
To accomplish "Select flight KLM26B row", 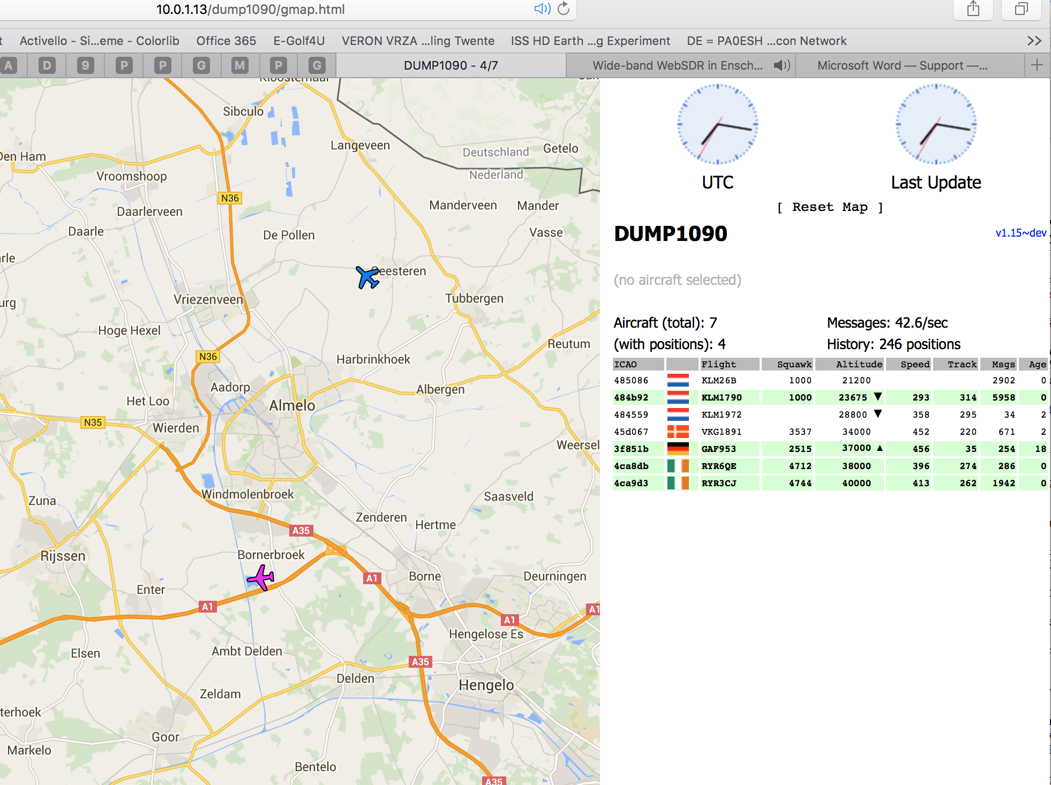I will (830, 380).
